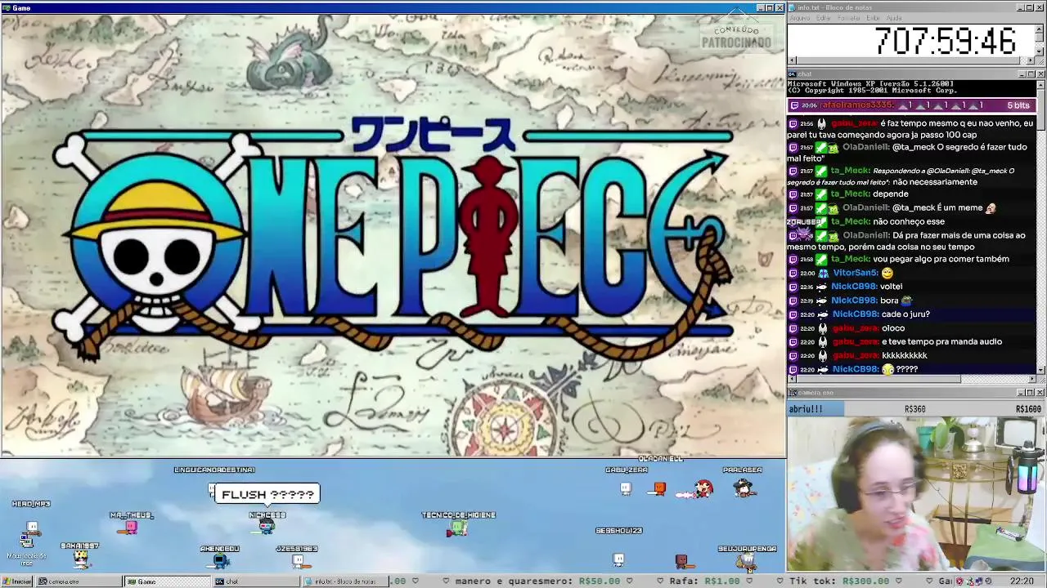Click the Meus locais de rede desktop icon
Image resolution: width=1047 pixels, height=588 pixels.
(x=27, y=549)
